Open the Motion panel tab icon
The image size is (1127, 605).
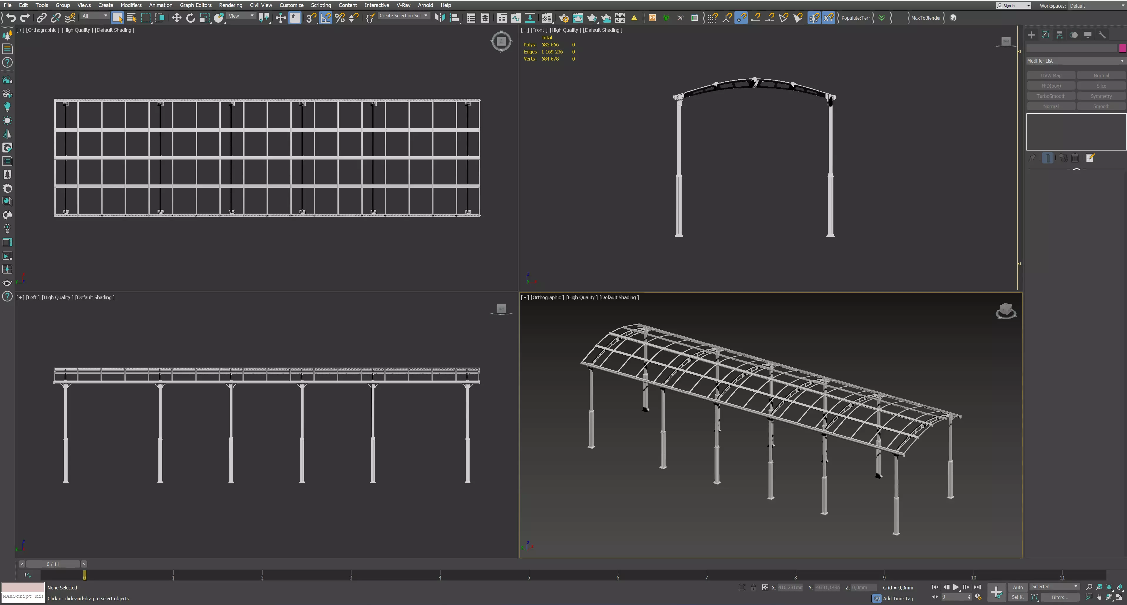point(1074,35)
